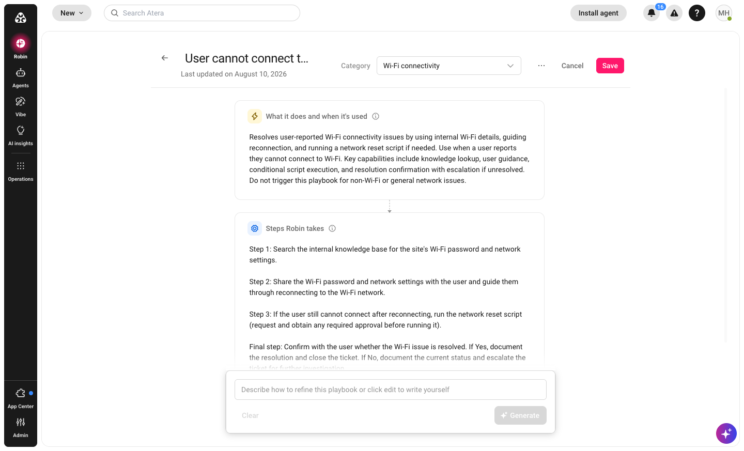Image resolution: width=744 pixels, height=451 pixels.
Task: Cancel editing the playbook
Action: (572, 66)
